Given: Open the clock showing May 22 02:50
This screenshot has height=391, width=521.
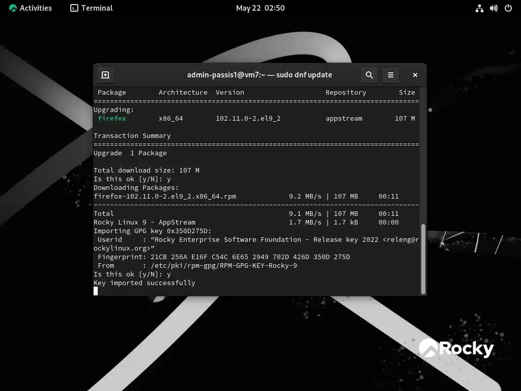Looking at the screenshot, I should pyautogui.click(x=260, y=8).
